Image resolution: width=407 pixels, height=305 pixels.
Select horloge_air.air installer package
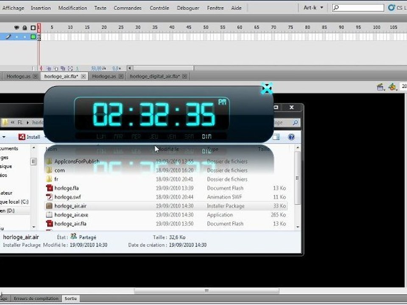[166, 206]
